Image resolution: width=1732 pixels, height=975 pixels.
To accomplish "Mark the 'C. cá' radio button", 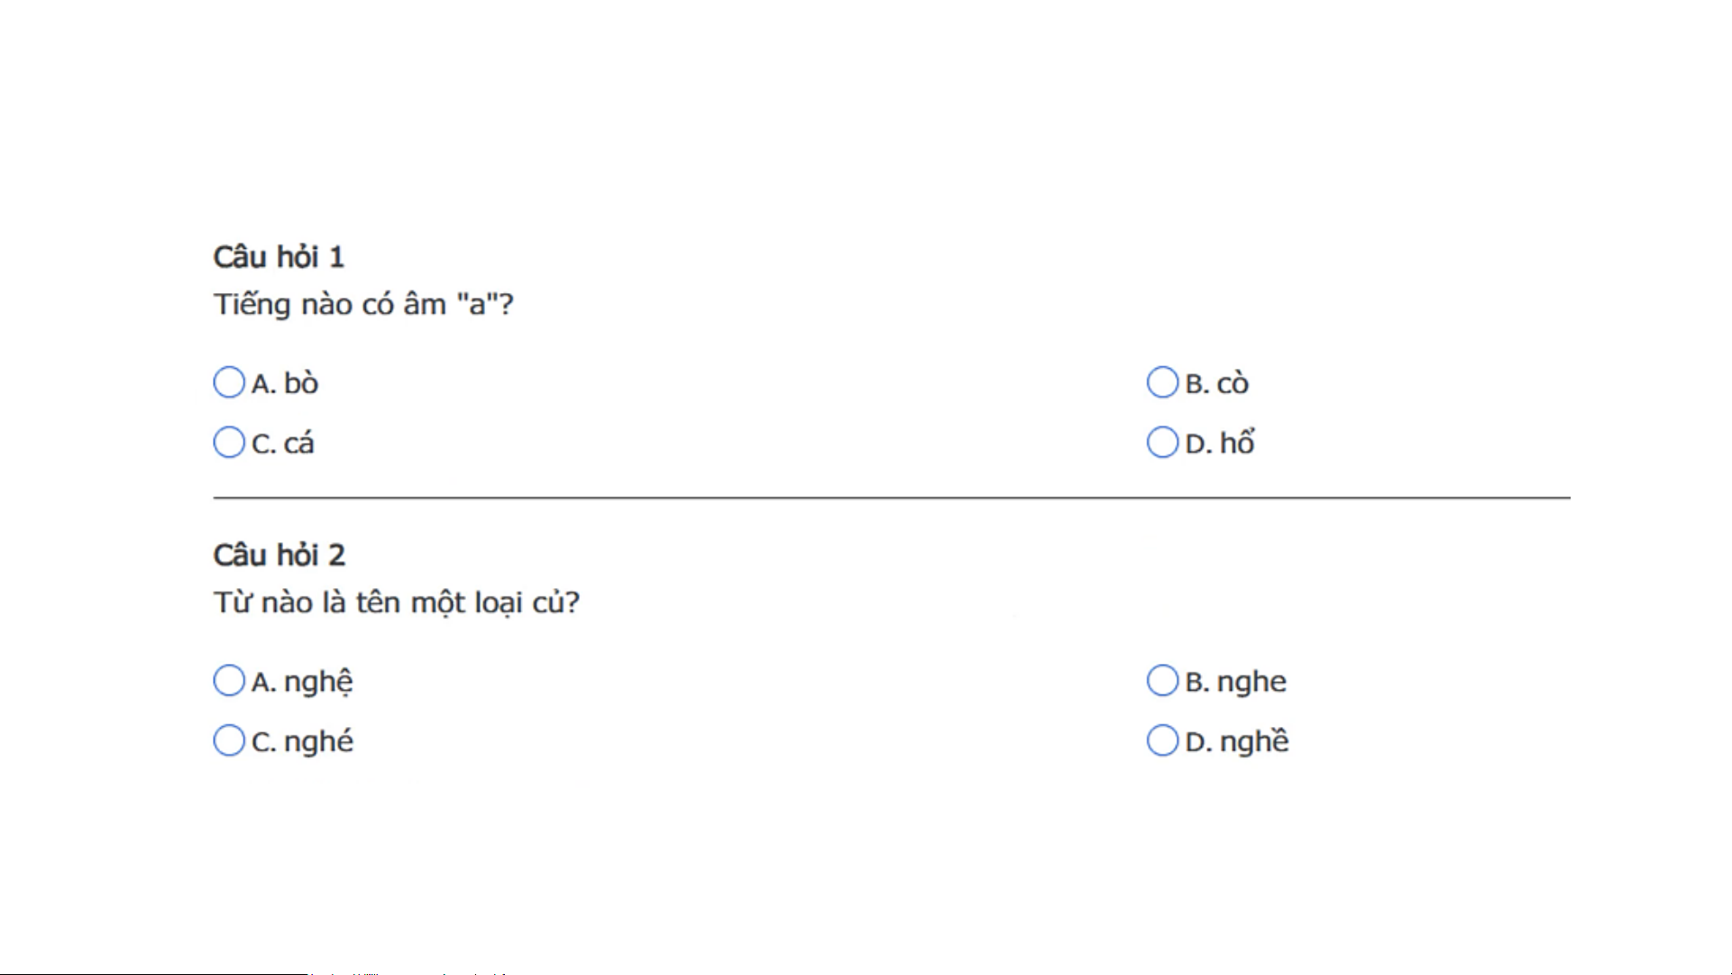I will 229,443.
